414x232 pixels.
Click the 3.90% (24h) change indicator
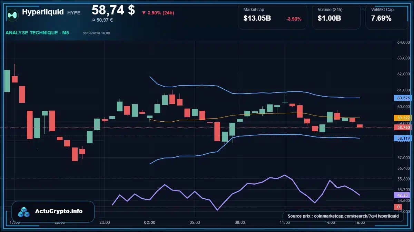pos(158,13)
